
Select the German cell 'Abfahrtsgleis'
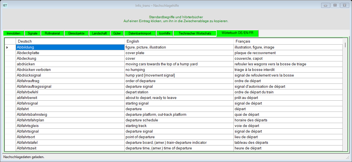click(x=70, y=126)
